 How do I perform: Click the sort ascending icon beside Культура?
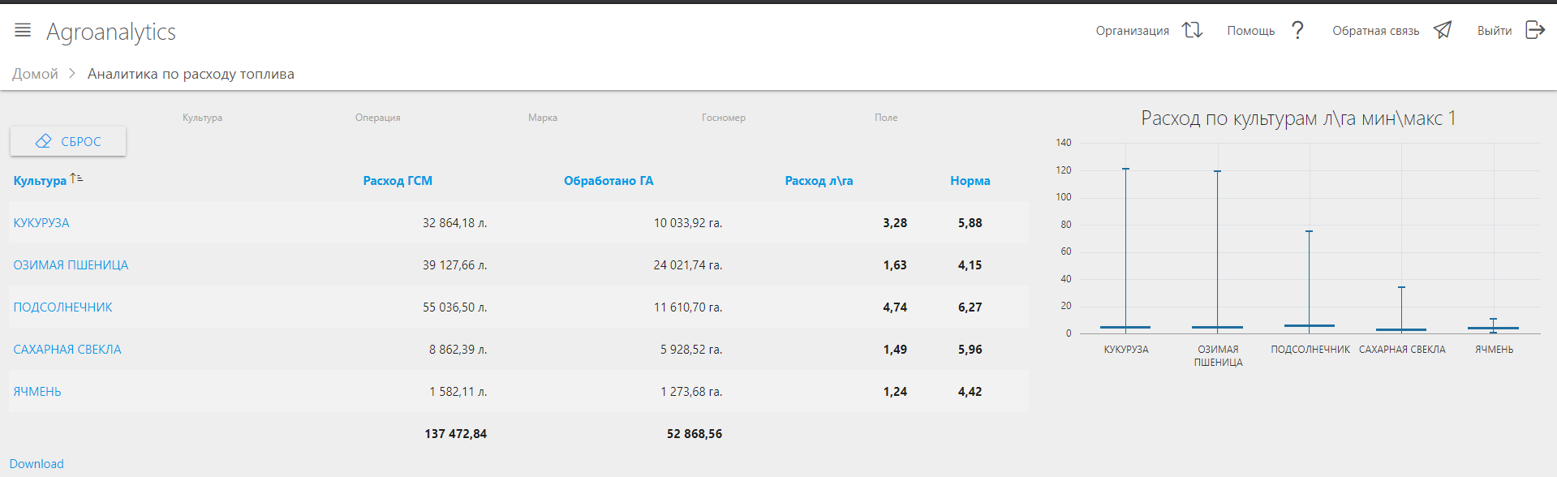[76, 178]
